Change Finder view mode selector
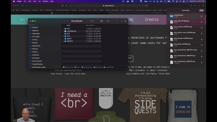This screenshot has width=217, height=122. [93, 21]
